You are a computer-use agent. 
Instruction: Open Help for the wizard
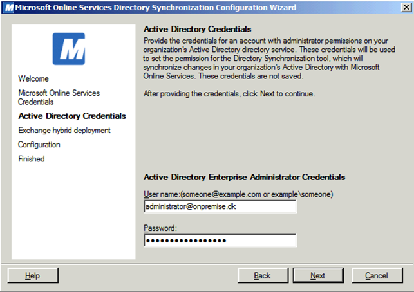33,275
